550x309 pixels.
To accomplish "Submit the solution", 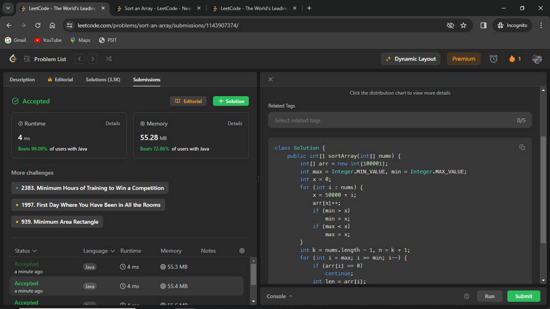I will pos(524,296).
